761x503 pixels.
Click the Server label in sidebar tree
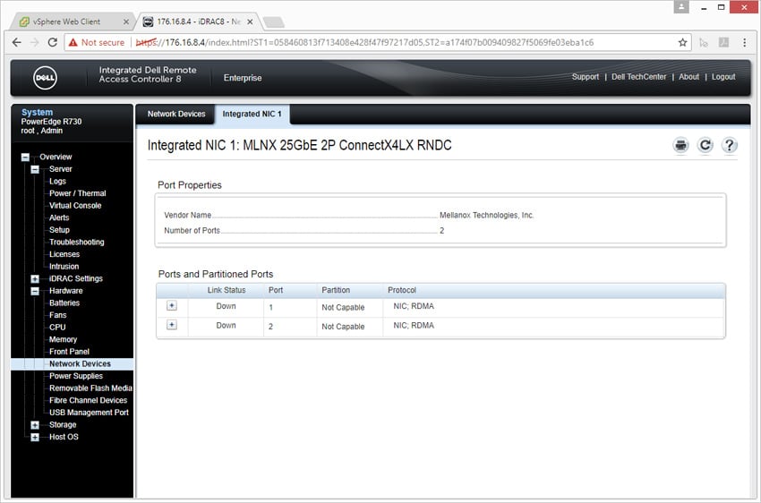click(60, 169)
